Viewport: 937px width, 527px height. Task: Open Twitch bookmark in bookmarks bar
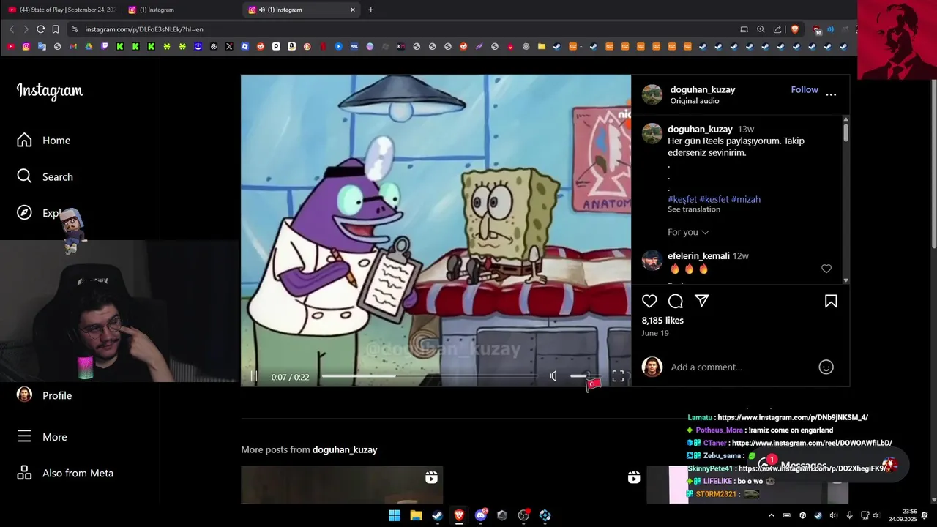[105, 46]
